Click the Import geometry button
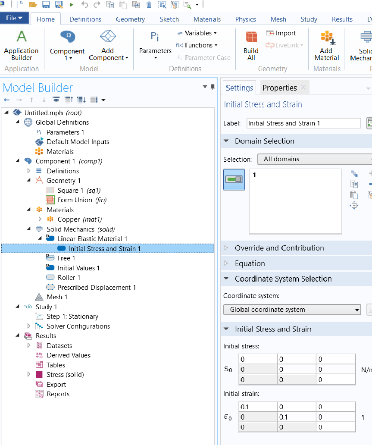The height and width of the screenshot is (445, 372). click(281, 33)
